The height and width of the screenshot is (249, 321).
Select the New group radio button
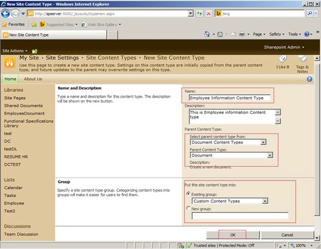[x=188, y=208]
